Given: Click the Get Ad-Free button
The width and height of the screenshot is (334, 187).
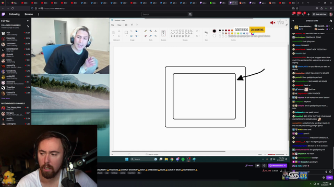Looking at the screenshot, I should coord(319,14).
